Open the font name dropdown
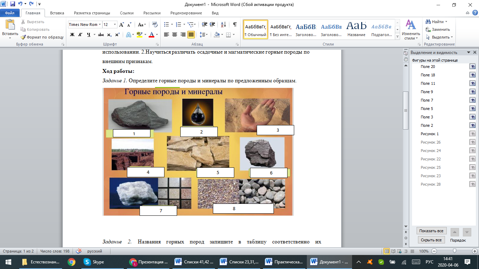 100,25
